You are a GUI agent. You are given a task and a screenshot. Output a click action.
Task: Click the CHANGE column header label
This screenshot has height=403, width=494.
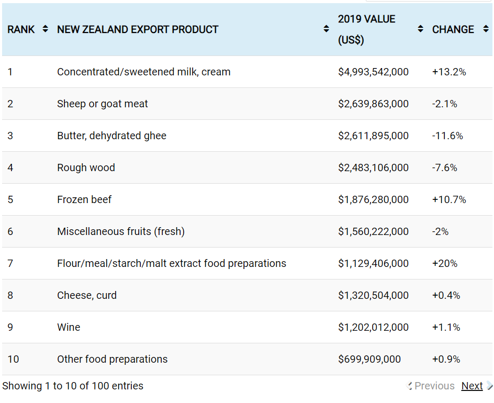(453, 29)
